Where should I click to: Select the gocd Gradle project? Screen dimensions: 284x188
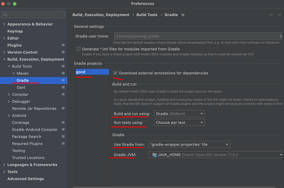[92, 72]
